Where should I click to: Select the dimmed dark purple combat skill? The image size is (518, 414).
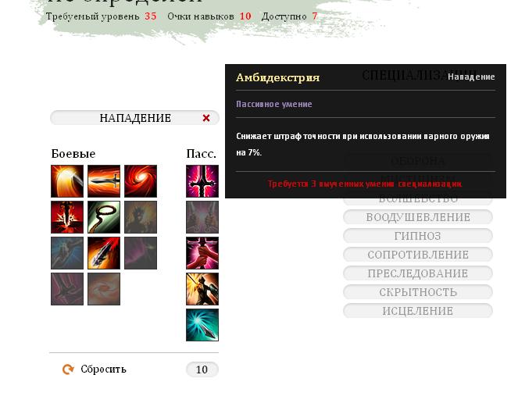tap(141, 253)
